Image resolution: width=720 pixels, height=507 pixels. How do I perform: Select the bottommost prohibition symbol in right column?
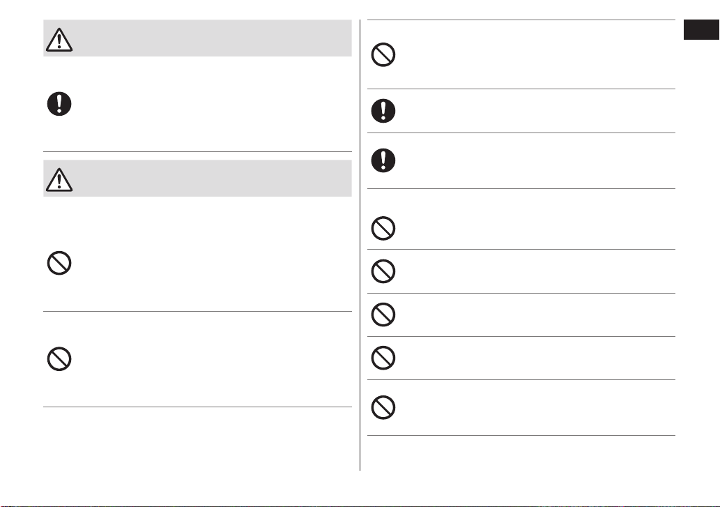click(x=383, y=407)
